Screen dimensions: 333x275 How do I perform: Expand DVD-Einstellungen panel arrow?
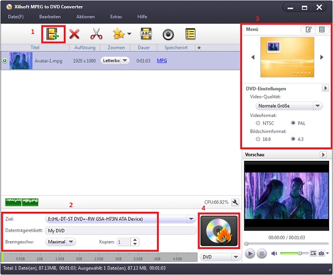coord(325,88)
